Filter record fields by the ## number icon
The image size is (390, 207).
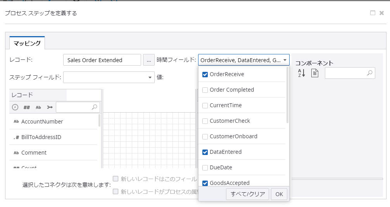(27, 107)
